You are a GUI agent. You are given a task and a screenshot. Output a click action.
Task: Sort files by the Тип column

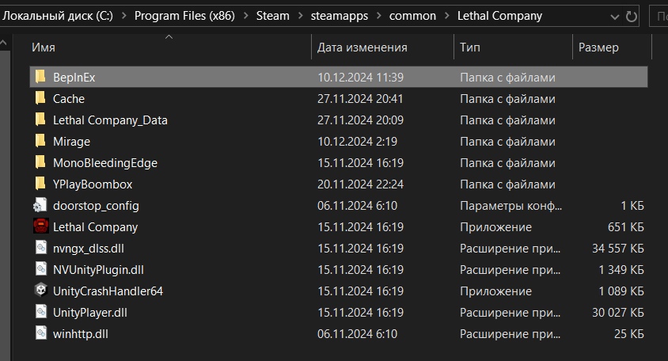pyautogui.click(x=469, y=47)
